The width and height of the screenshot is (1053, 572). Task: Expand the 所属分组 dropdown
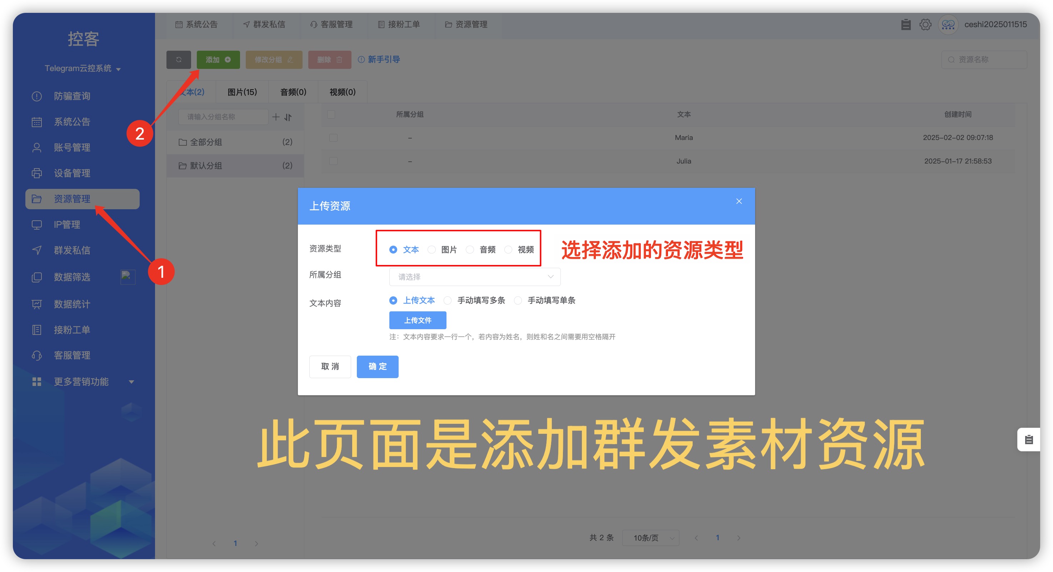pyautogui.click(x=474, y=277)
